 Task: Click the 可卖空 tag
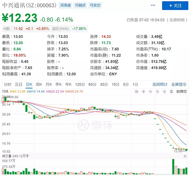click(x=95, y=5)
